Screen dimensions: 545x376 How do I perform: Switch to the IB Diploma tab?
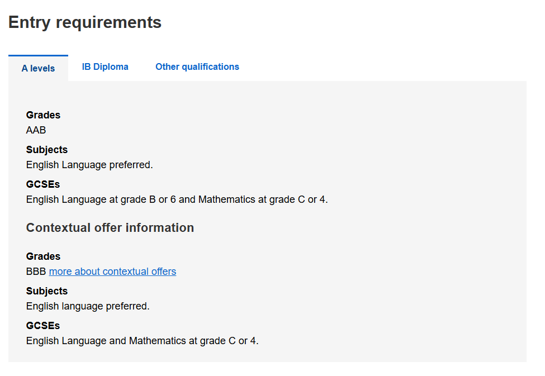(105, 66)
